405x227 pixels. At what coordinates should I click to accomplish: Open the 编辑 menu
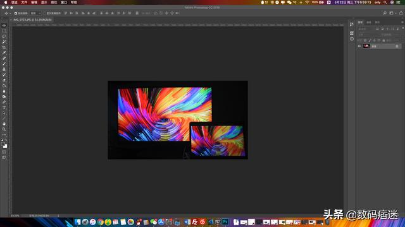point(34,3)
